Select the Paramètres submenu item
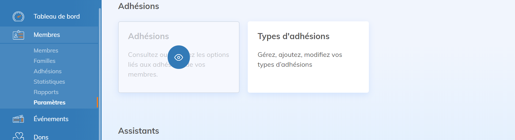This screenshot has height=140, width=515. [49, 103]
